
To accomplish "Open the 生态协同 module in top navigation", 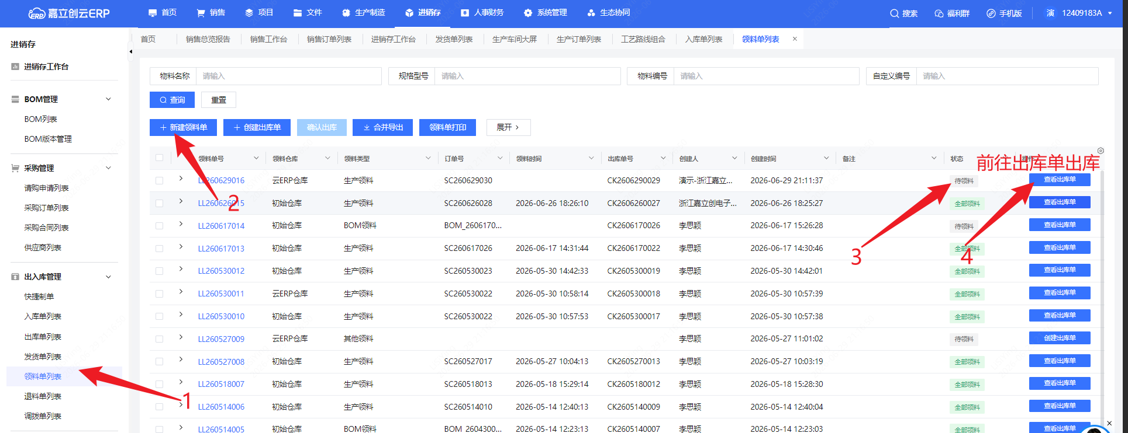I will click(x=609, y=12).
